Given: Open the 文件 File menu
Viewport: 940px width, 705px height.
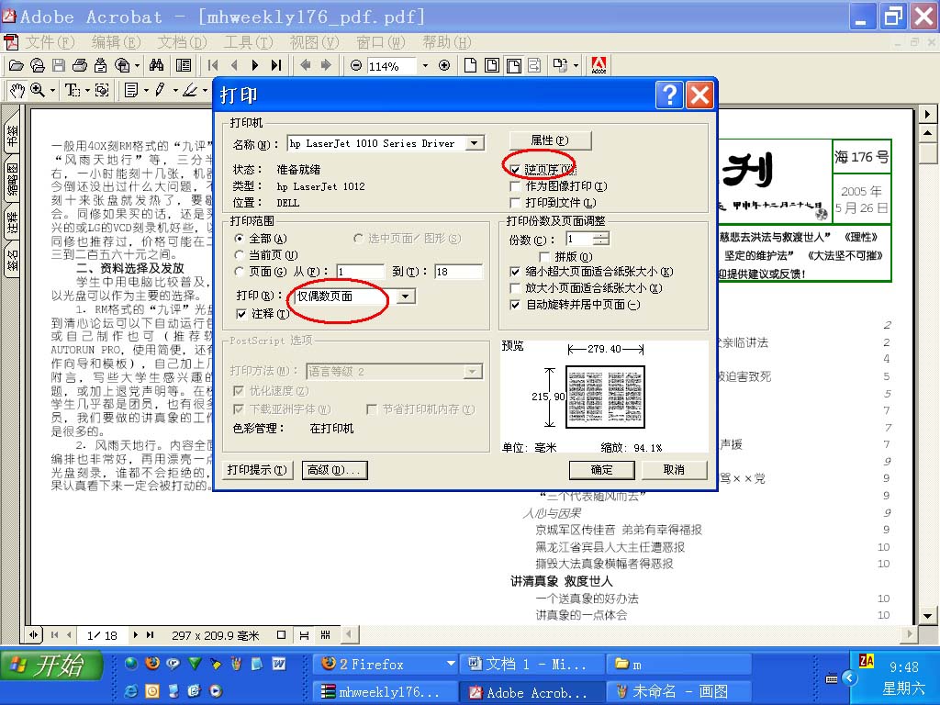Looking at the screenshot, I should click(50, 42).
